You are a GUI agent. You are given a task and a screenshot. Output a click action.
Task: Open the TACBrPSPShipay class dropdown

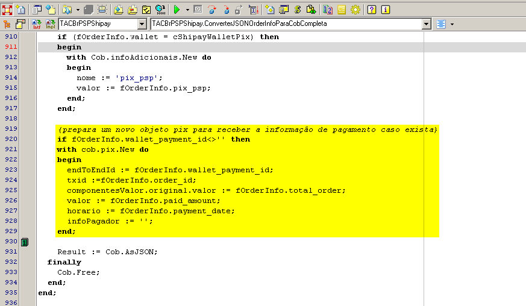(x=142, y=24)
